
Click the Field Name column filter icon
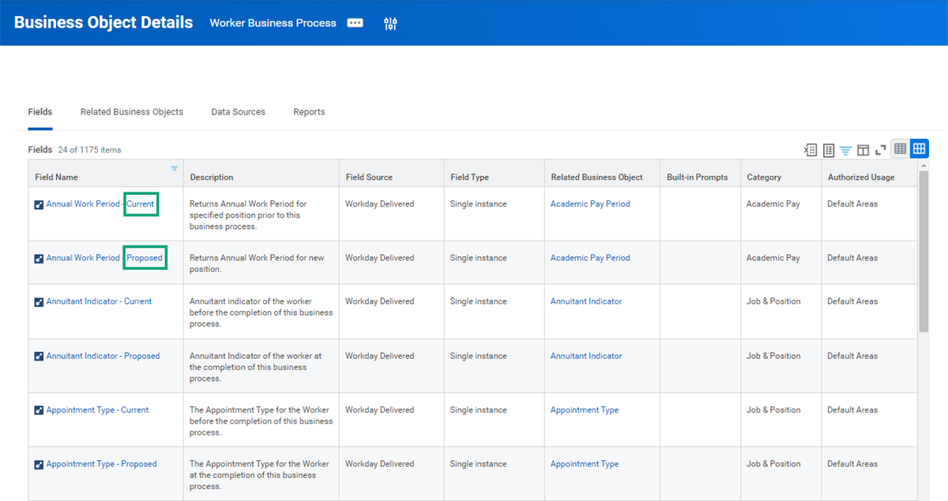175,168
